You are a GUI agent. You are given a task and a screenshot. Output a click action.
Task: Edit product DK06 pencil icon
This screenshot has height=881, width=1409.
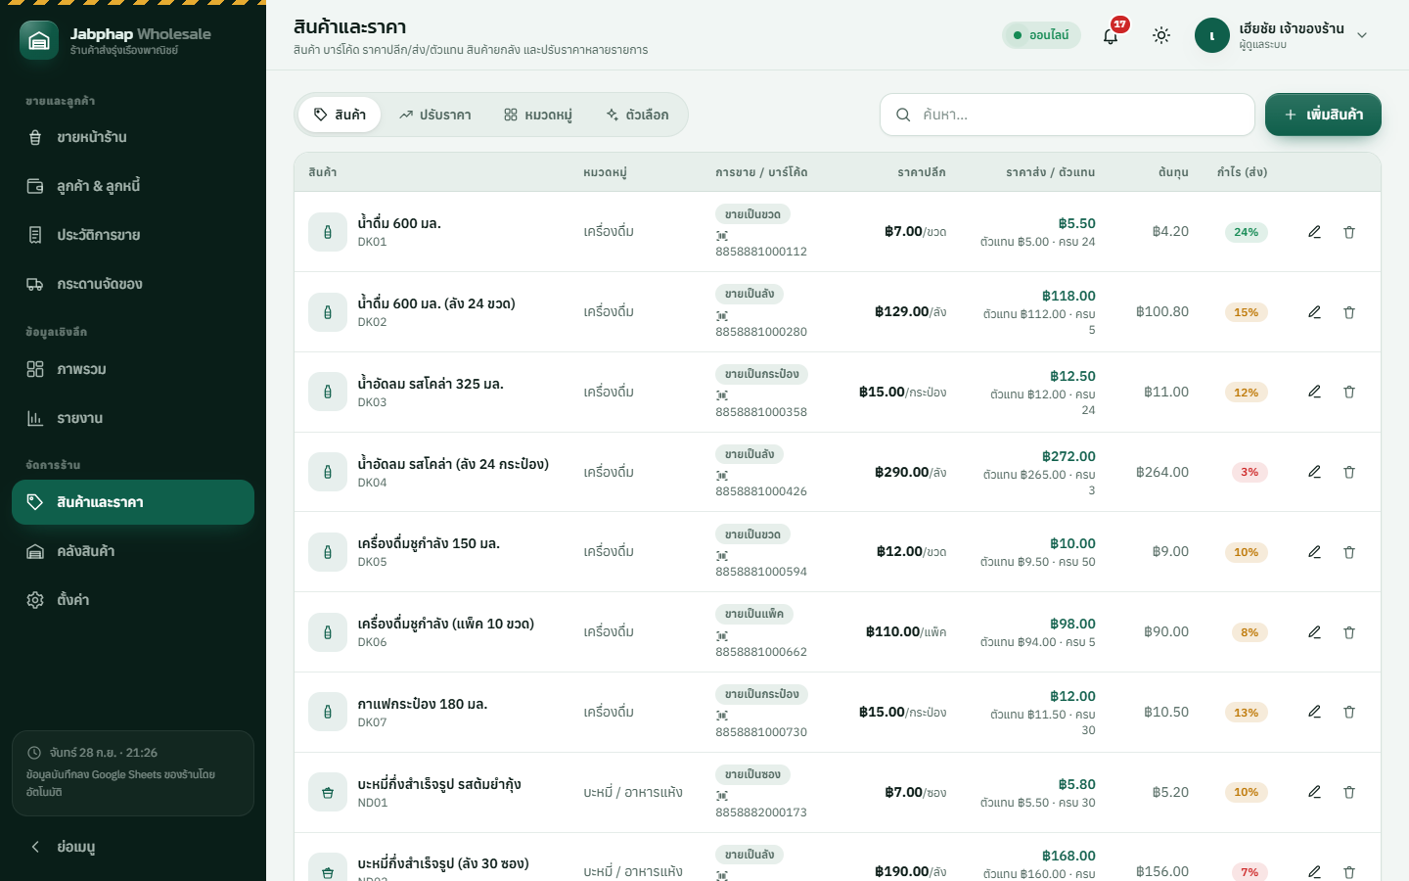(x=1314, y=632)
